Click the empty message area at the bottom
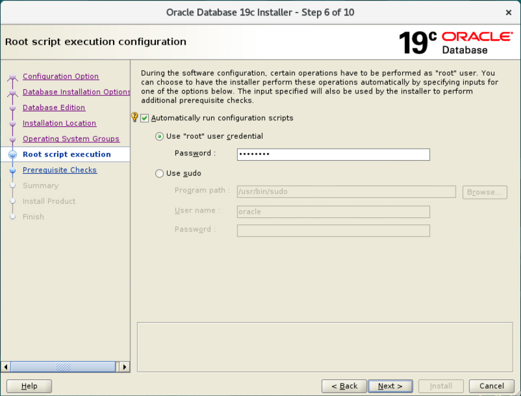 [325, 347]
